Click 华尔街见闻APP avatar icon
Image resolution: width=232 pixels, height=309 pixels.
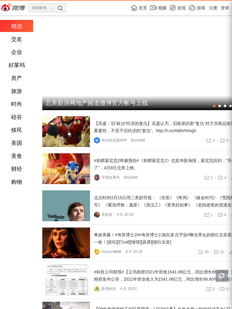[x=97, y=140]
